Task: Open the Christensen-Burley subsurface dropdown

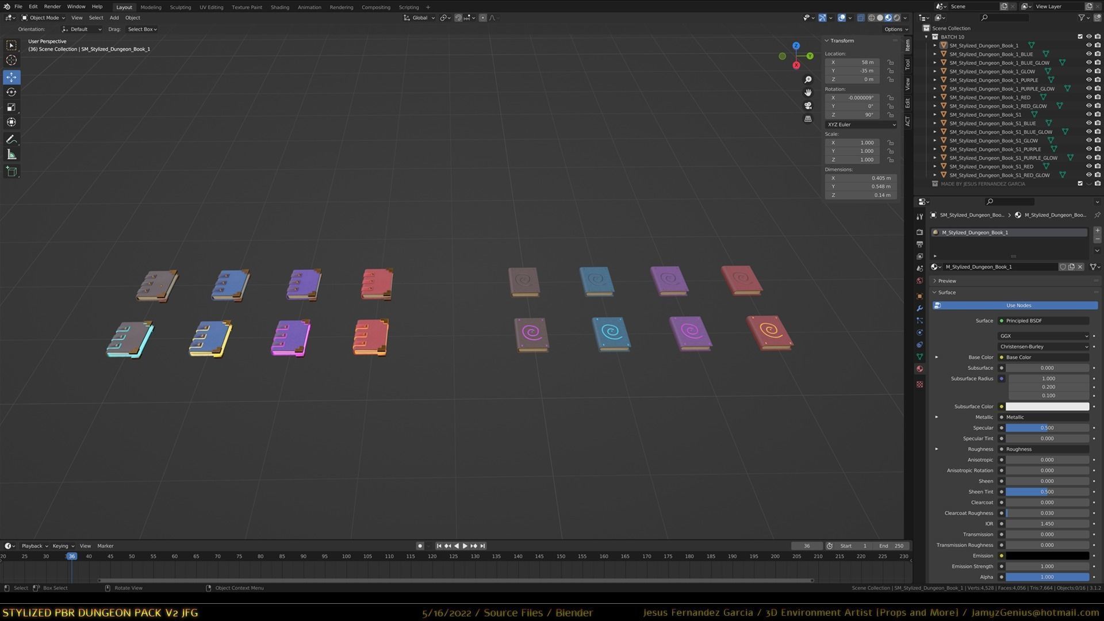Action: point(1043,347)
